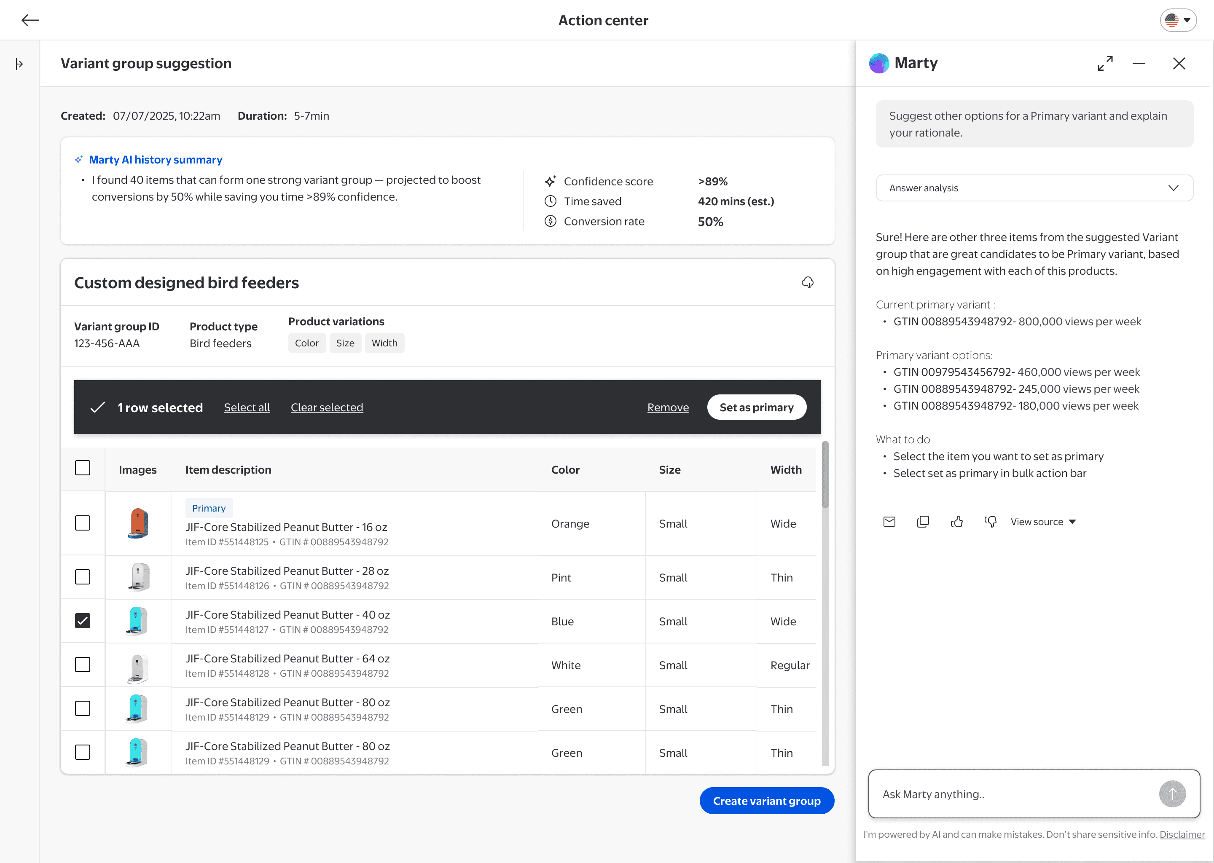The width and height of the screenshot is (1214, 863).
Task: Click the Images column header
Action: [x=138, y=470]
